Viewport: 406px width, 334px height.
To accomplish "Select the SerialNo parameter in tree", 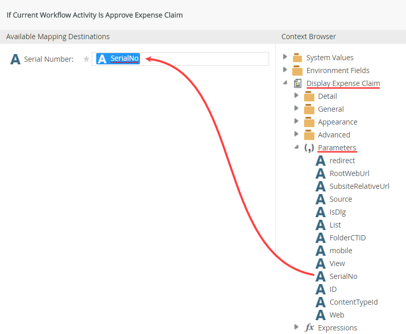I will pos(343,276).
